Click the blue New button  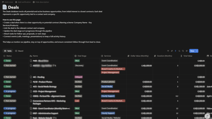pos(192,51)
